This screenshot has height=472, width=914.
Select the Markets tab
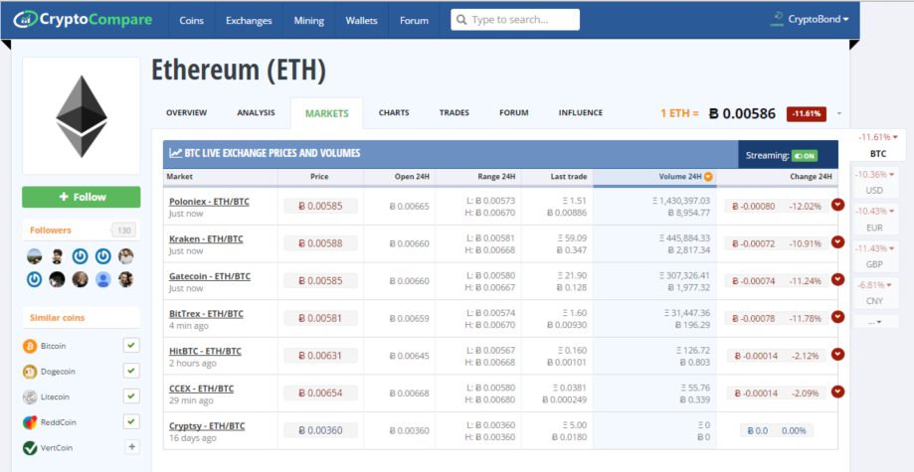click(x=327, y=113)
